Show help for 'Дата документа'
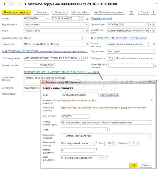The image size is (159, 170). point(107,157)
